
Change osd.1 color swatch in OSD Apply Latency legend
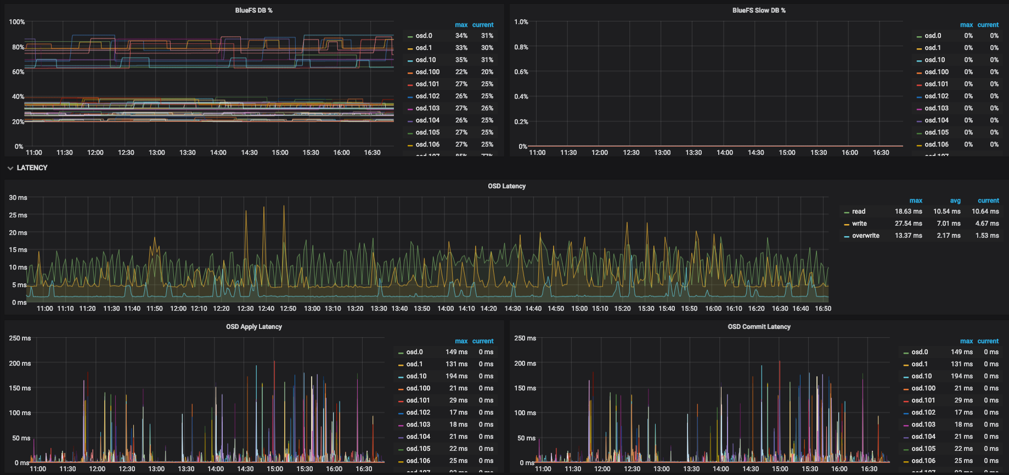click(401, 365)
